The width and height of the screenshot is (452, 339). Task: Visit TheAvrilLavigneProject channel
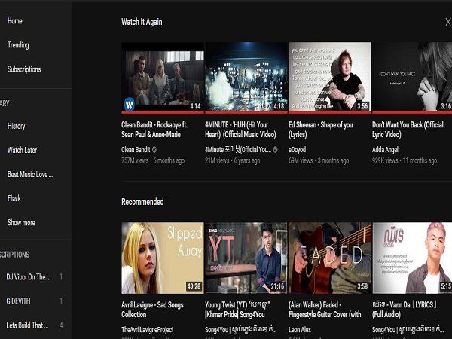[148, 329]
